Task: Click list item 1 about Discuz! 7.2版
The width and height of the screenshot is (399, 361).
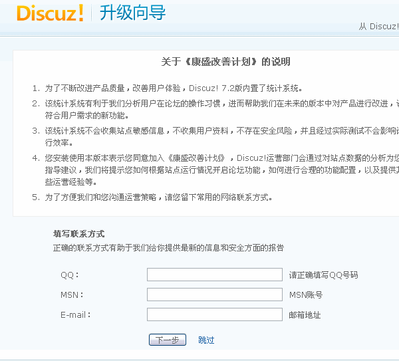Action: coord(168,88)
